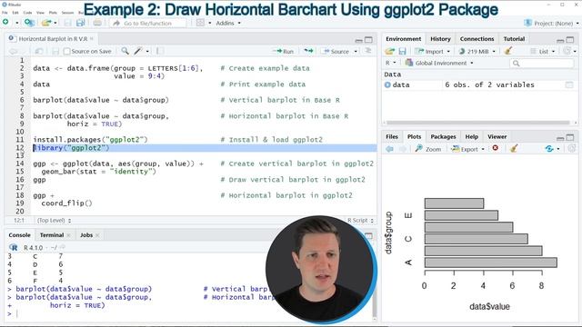Go to previous plot with back arrow
The width and height of the screenshot is (582, 327).
coord(389,149)
